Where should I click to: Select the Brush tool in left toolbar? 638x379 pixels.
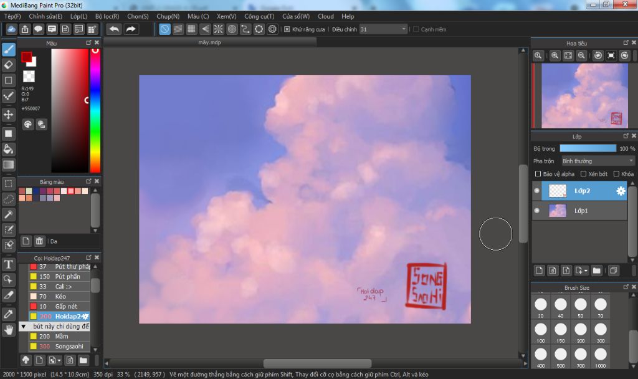coord(9,50)
